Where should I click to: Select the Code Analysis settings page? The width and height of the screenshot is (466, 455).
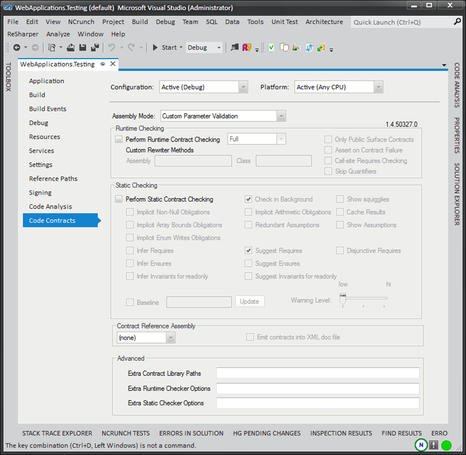pos(50,206)
